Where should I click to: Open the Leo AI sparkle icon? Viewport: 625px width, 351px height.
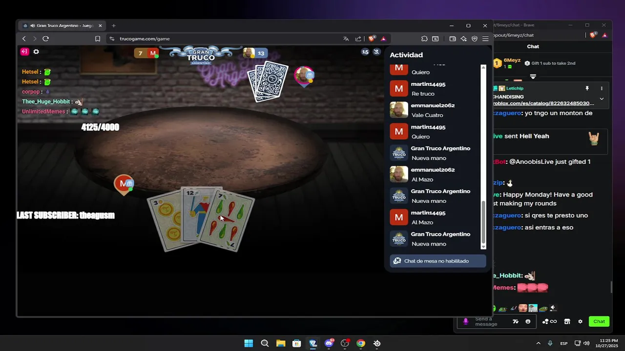(x=464, y=39)
